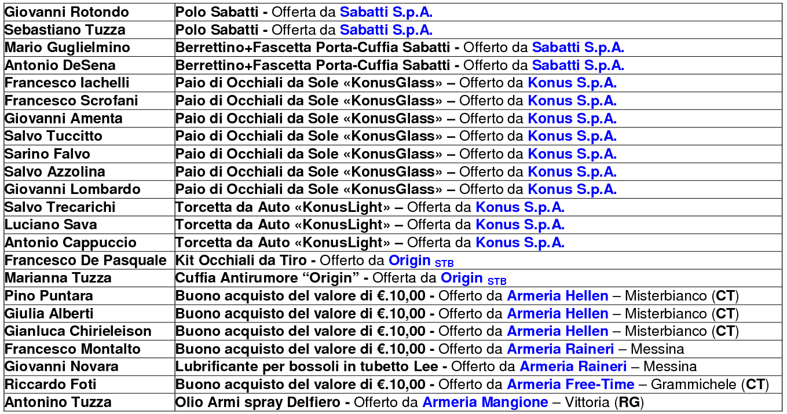The height and width of the screenshot is (414, 787).
Task: Click 'Polo Sabatti' in Sebastiano Tuzza row
Action: click(217, 30)
